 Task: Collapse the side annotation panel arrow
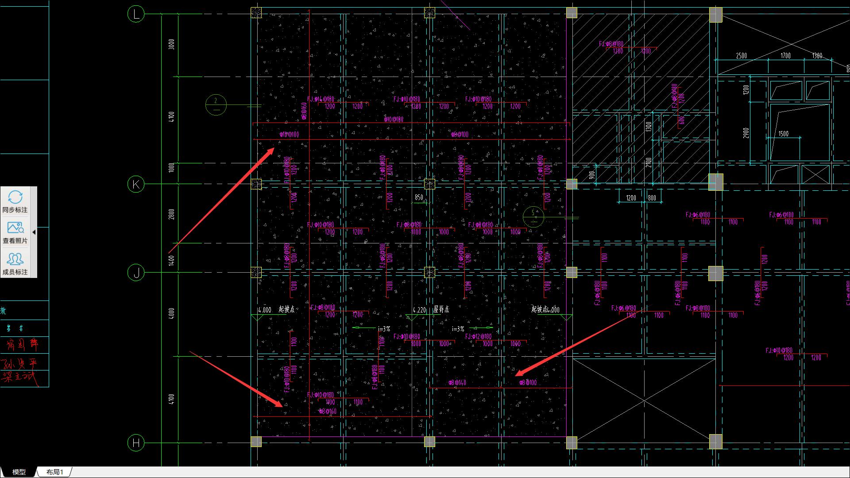click(x=34, y=232)
